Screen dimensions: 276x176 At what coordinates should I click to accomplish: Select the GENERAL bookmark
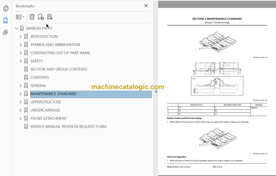coord(38,86)
